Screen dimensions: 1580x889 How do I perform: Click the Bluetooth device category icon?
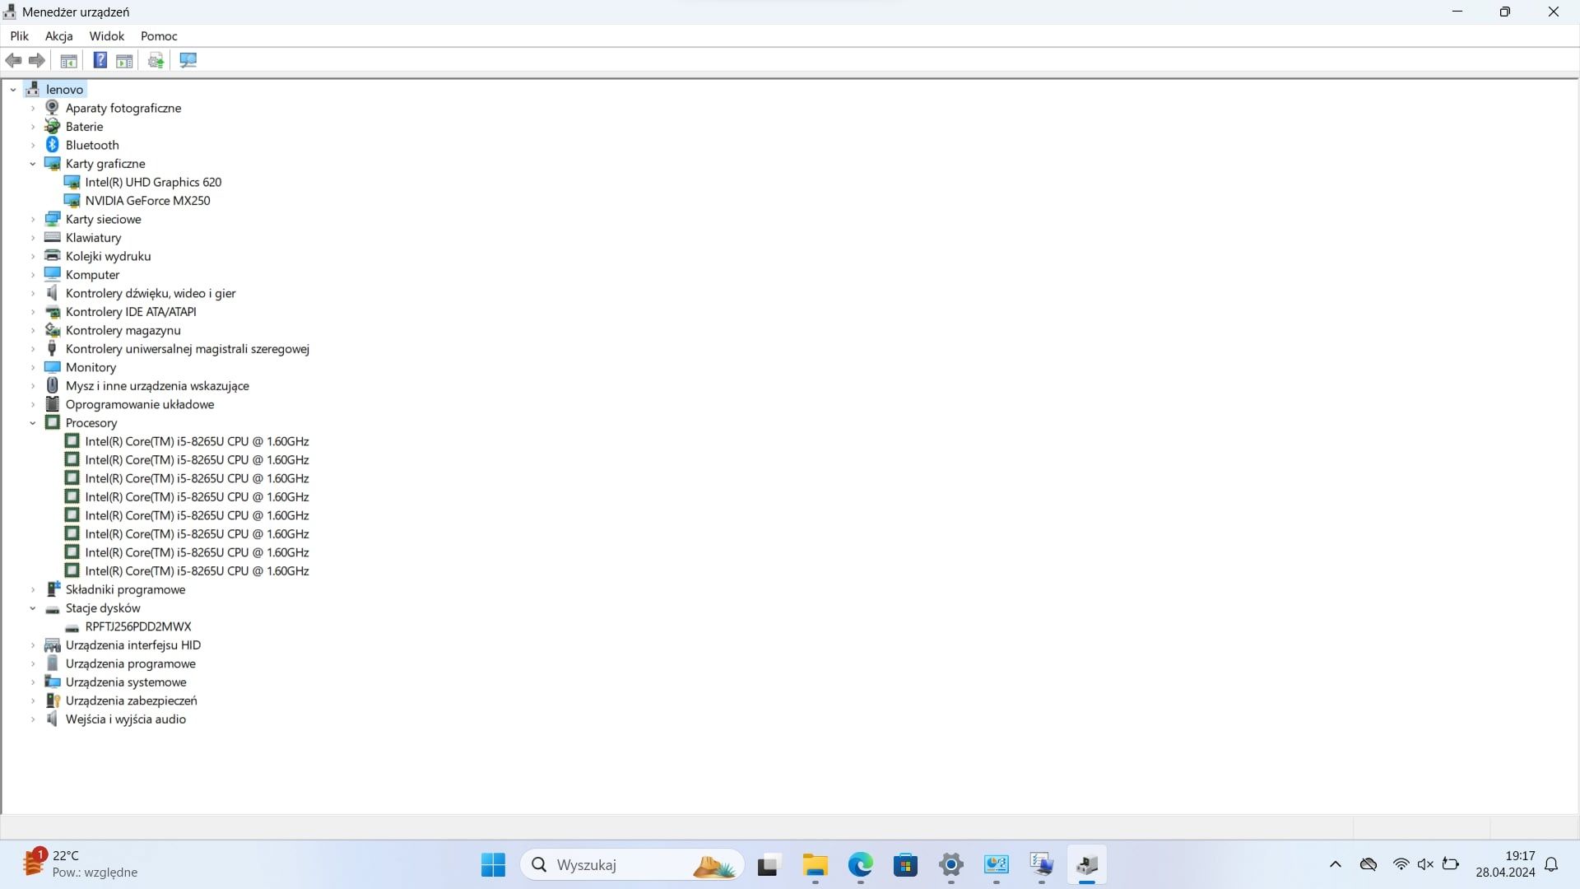click(53, 145)
